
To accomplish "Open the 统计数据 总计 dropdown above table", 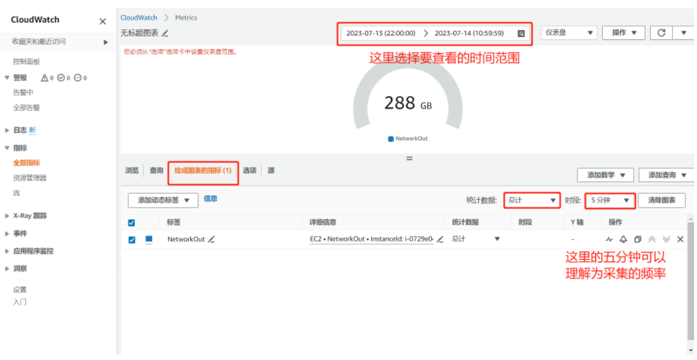I will click(x=532, y=200).
